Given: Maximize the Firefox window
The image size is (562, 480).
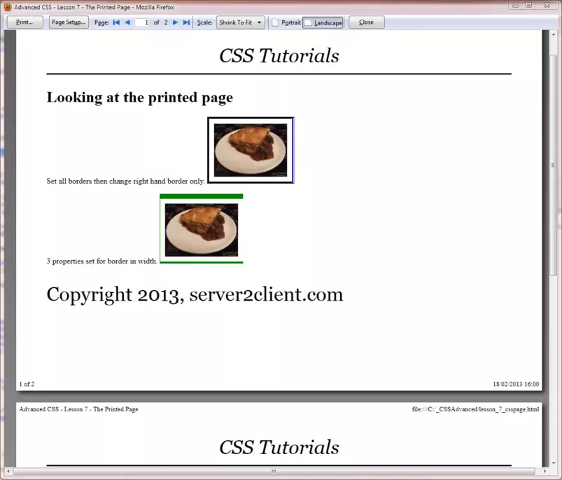Looking at the screenshot, I should 528,6.
